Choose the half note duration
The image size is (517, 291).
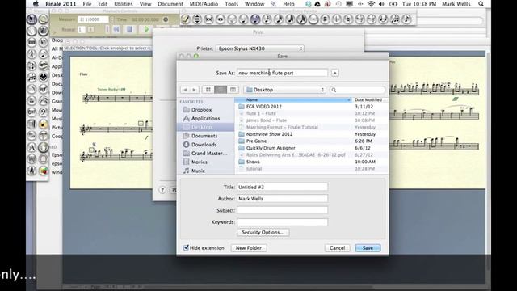232,19
